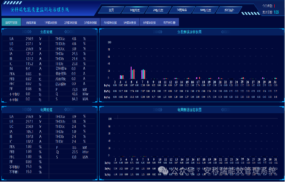
Task: Click the 负载数据 panel title
Action: (x=46, y=32)
